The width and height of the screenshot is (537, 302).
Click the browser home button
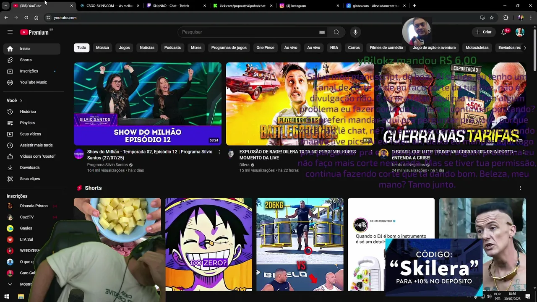tap(36, 18)
